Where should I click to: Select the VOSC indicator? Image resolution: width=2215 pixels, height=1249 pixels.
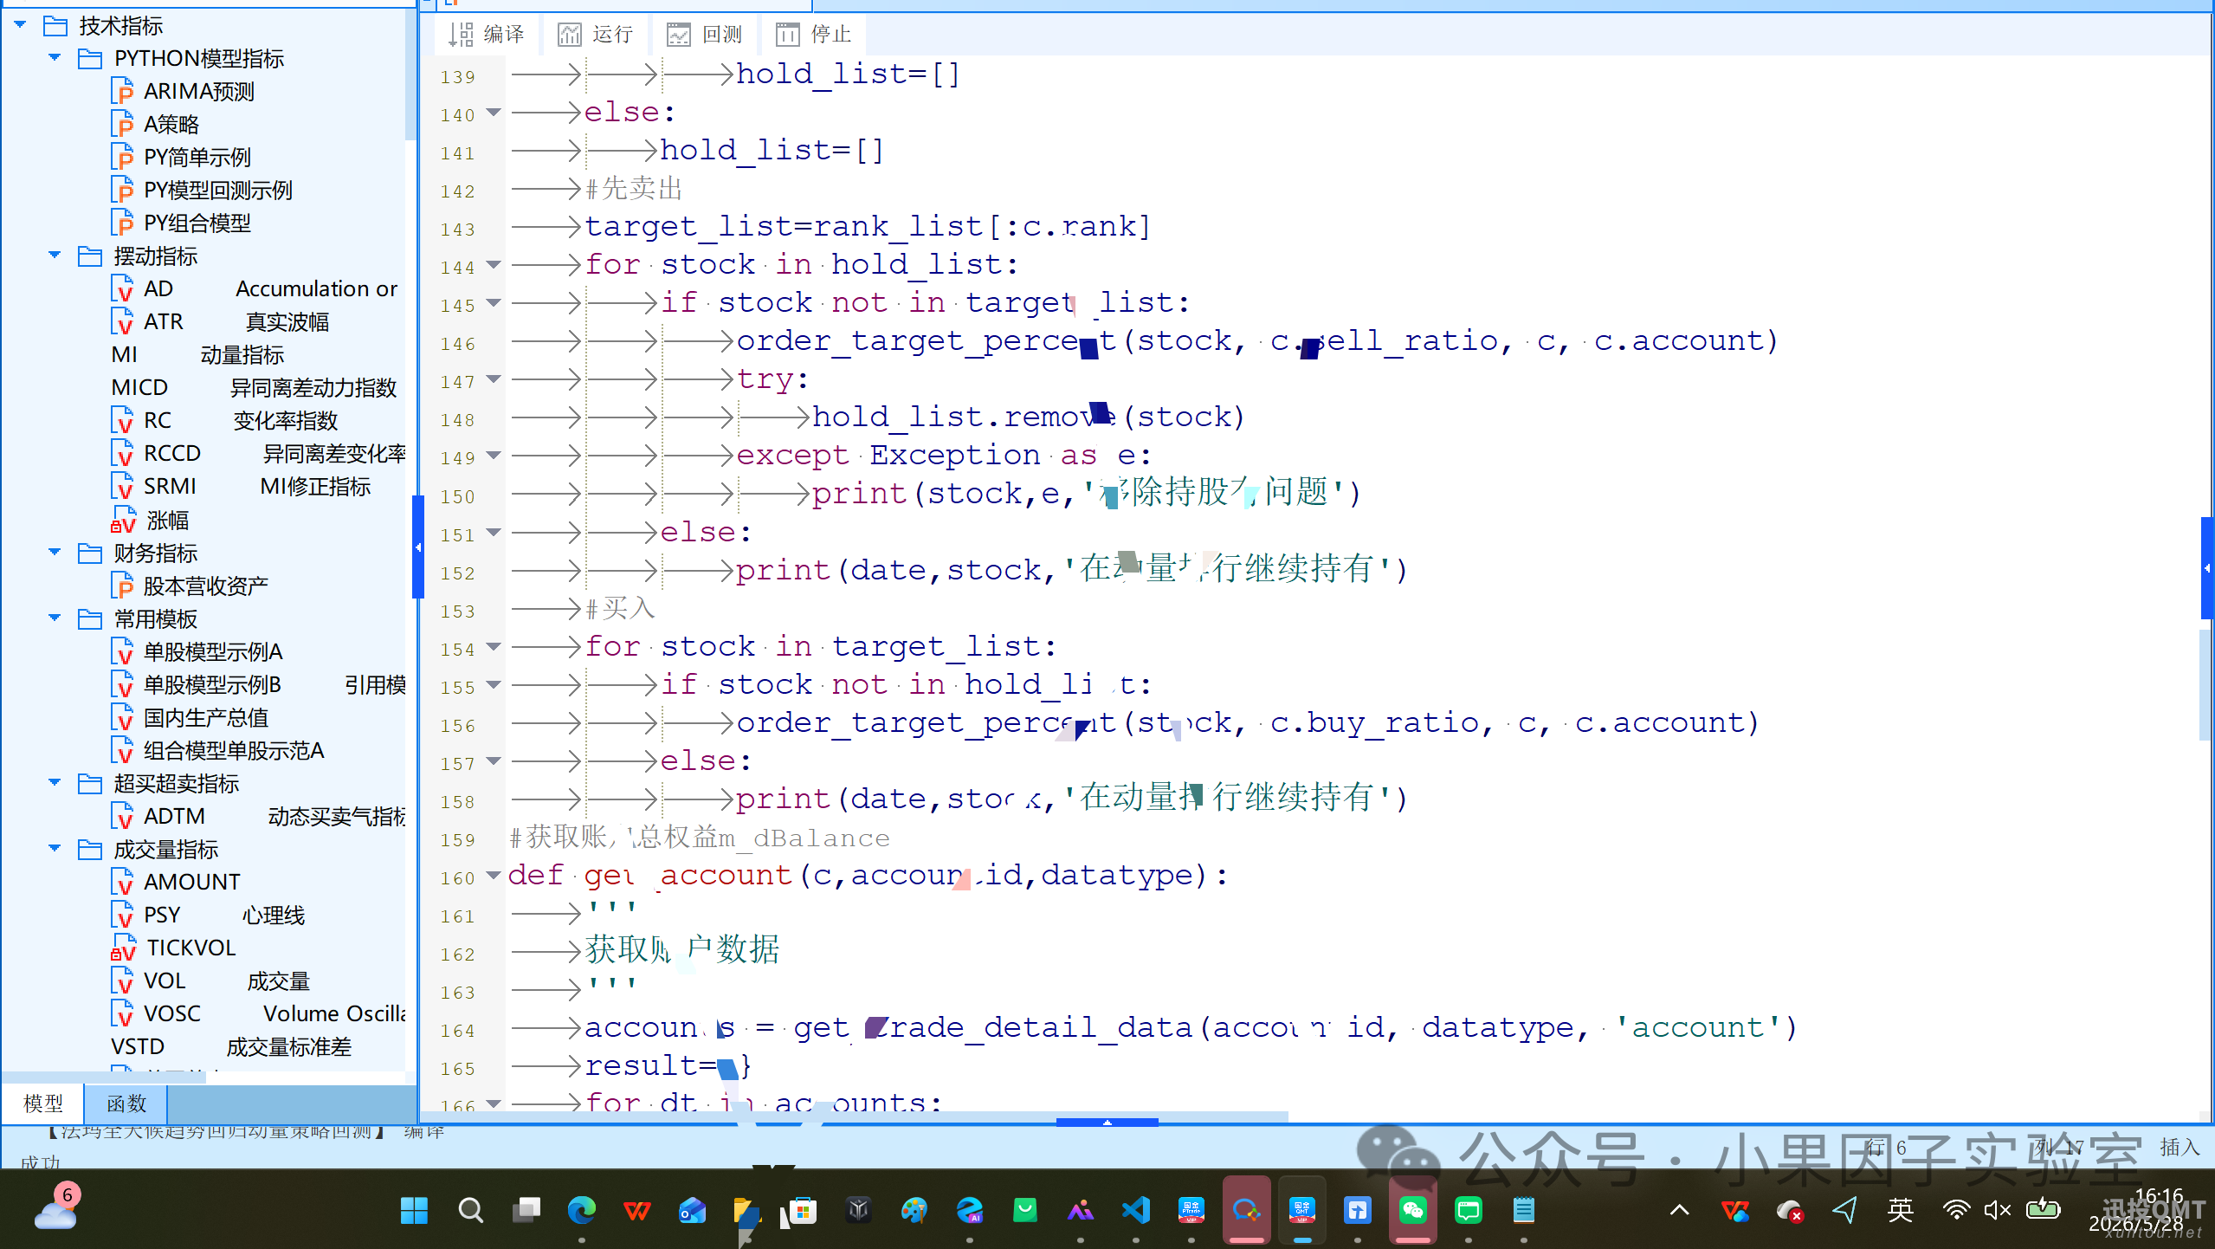(x=258, y=1013)
